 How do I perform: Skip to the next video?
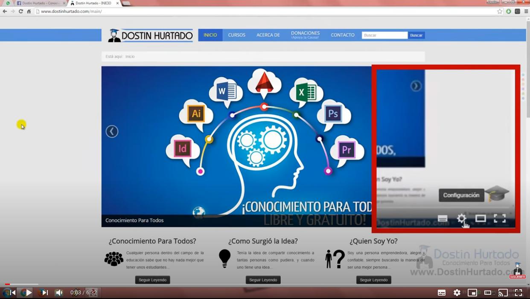45,293
